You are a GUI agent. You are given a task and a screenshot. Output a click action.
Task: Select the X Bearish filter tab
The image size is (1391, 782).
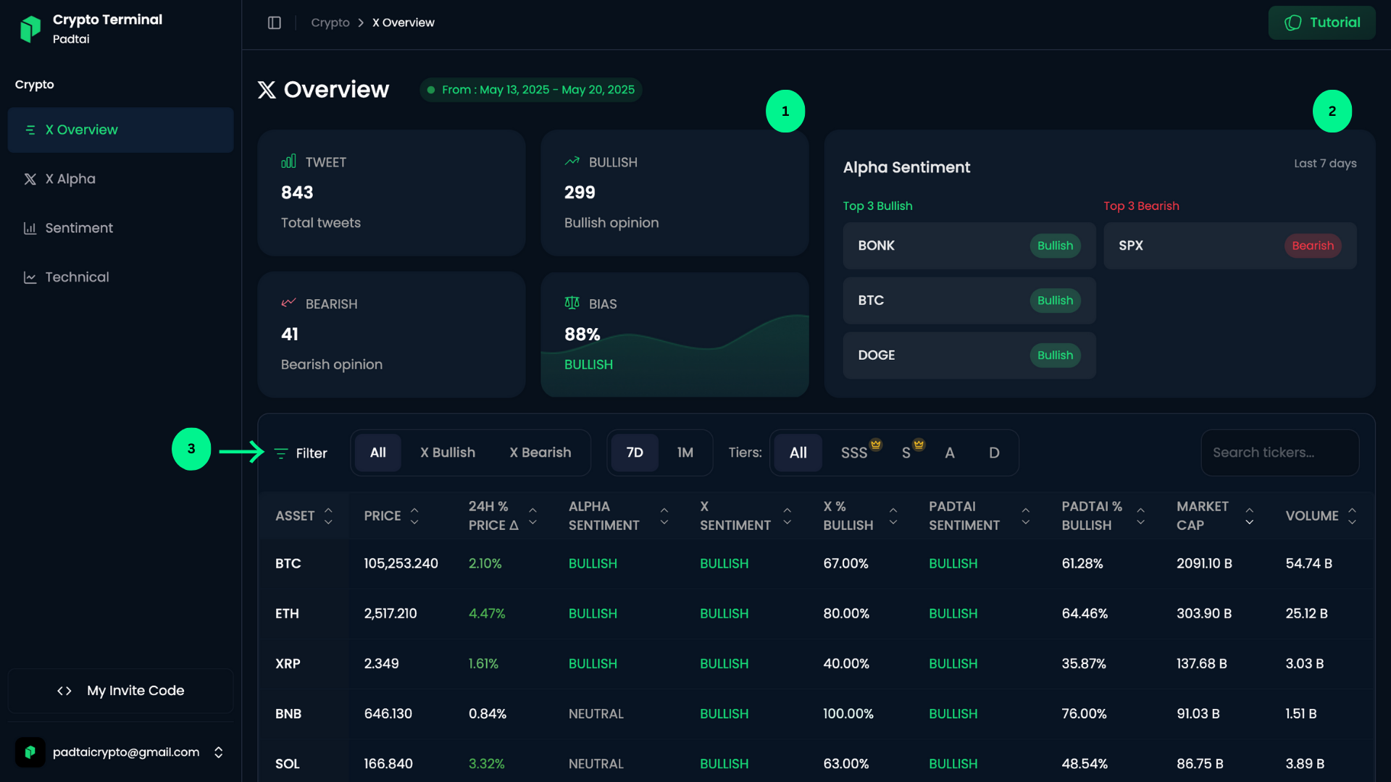(x=540, y=453)
